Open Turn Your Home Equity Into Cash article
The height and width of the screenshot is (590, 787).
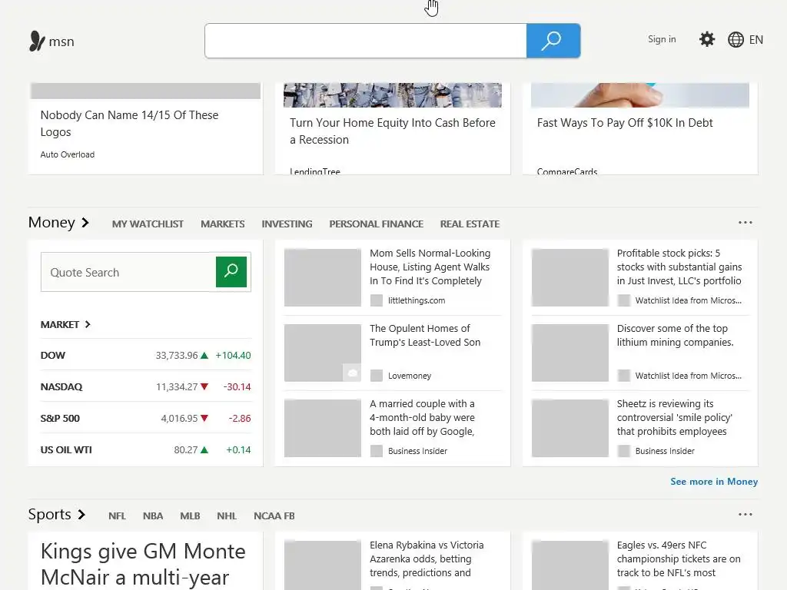point(392,131)
